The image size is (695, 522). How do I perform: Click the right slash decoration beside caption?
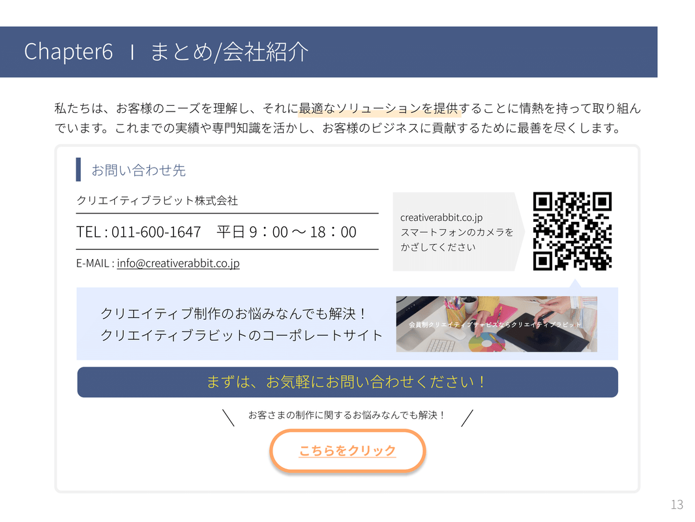click(467, 418)
